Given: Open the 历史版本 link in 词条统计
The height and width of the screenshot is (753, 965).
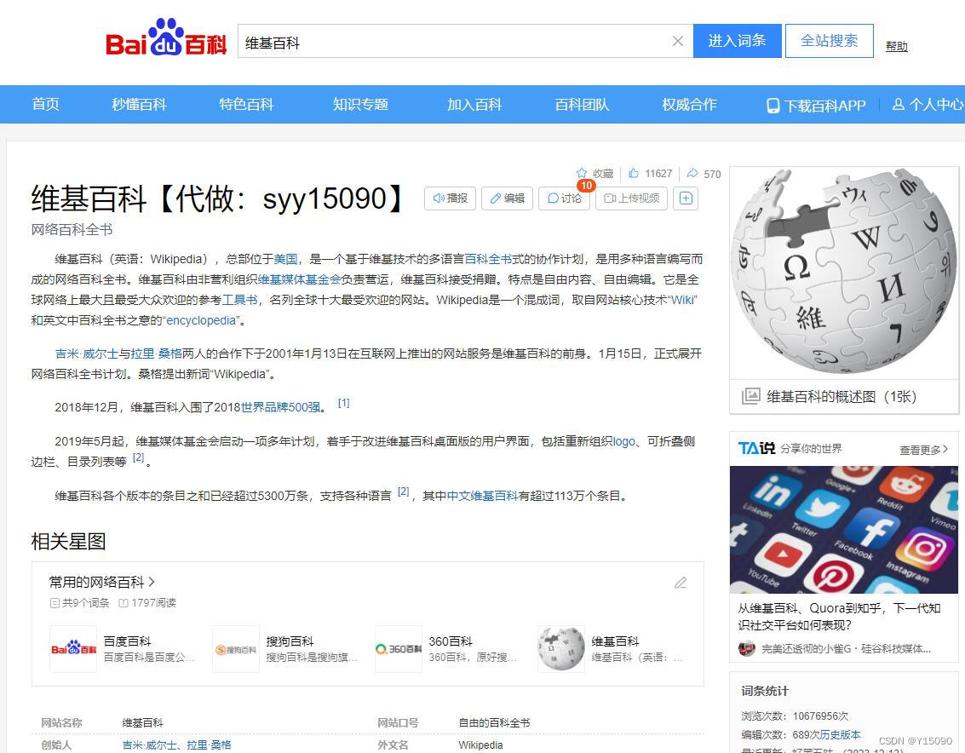Looking at the screenshot, I should tap(839, 734).
